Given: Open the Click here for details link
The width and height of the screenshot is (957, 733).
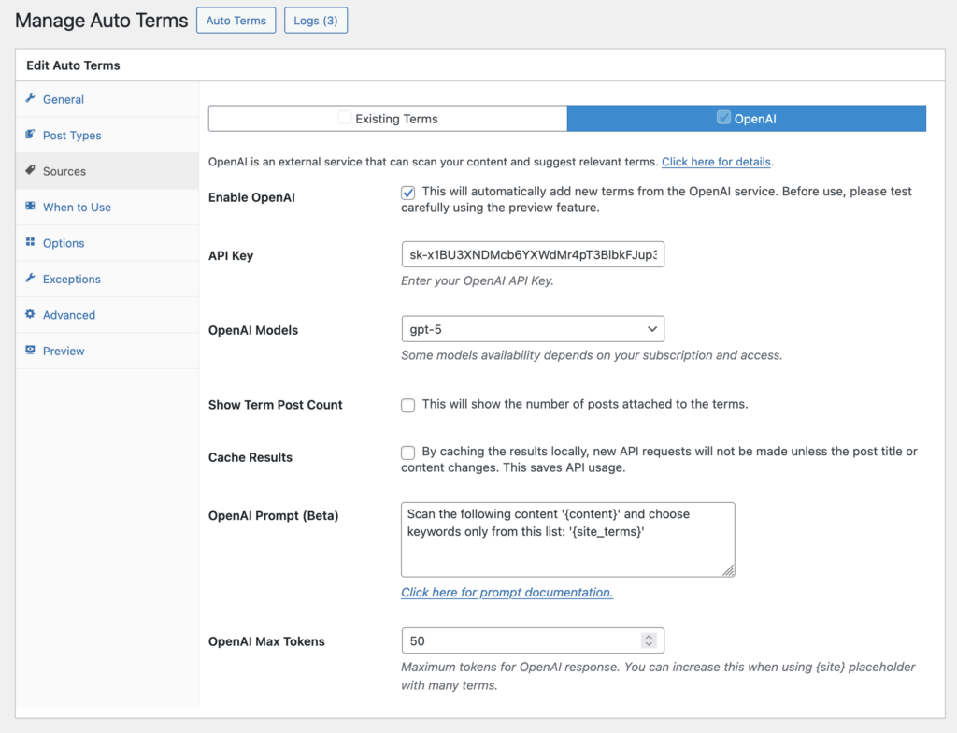Looking at the screenshot, I should tap(716, 161).
